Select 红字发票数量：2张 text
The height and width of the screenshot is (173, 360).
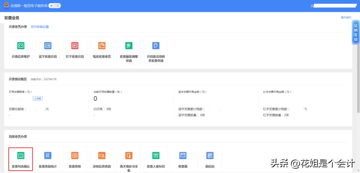coord(276,115)
